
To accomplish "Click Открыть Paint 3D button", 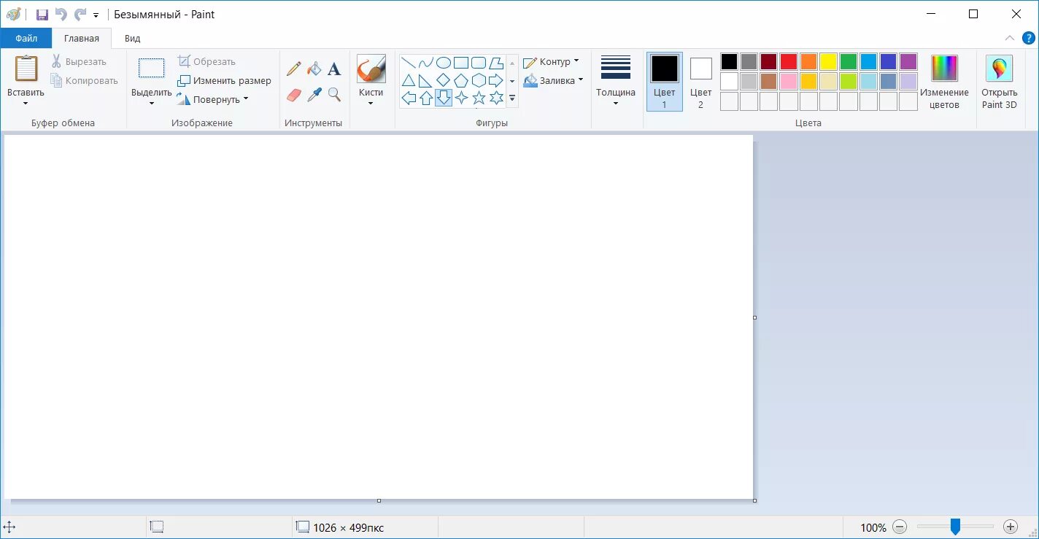I will click(999, 82).
